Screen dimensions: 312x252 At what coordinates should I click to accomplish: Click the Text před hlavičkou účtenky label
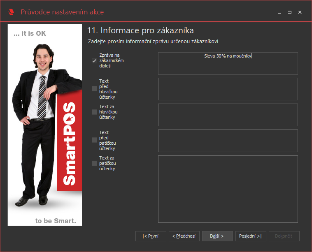coord(108,89)
